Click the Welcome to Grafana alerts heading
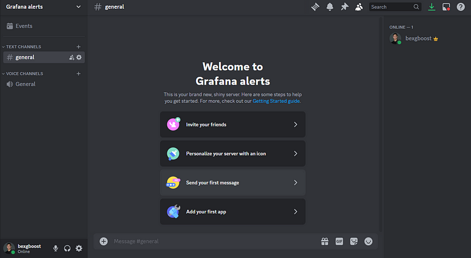Image resolution: width=471 pixels, height=258 pixels. coord(233,74)
